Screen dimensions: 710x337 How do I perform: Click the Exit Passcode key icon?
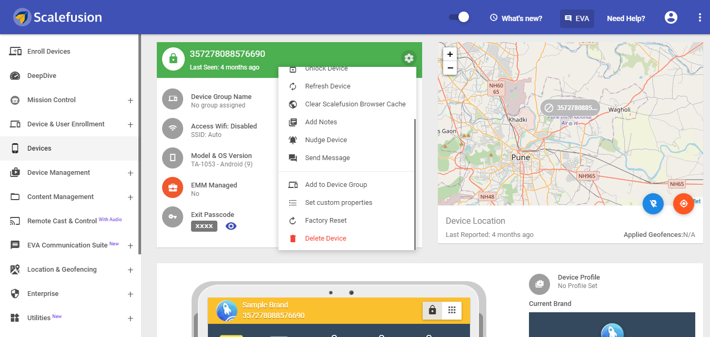pos(173,217)
